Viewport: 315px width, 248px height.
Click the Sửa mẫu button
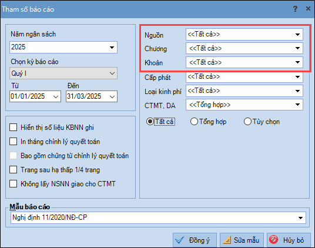coord(242,240)
